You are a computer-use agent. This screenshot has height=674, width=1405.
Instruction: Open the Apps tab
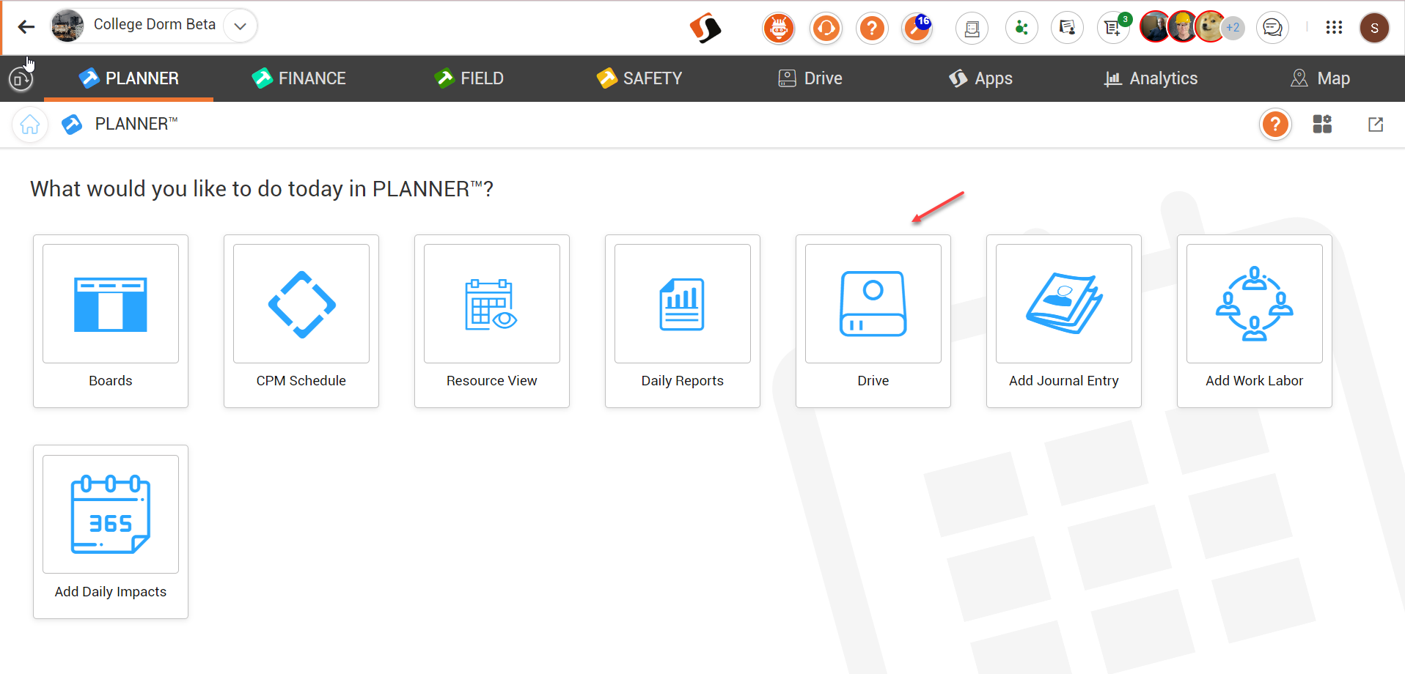(x=980, y=78)
